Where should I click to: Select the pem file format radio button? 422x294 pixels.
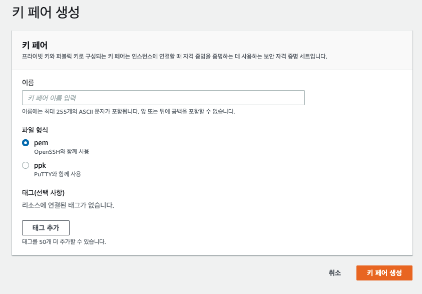pos(26,143)
